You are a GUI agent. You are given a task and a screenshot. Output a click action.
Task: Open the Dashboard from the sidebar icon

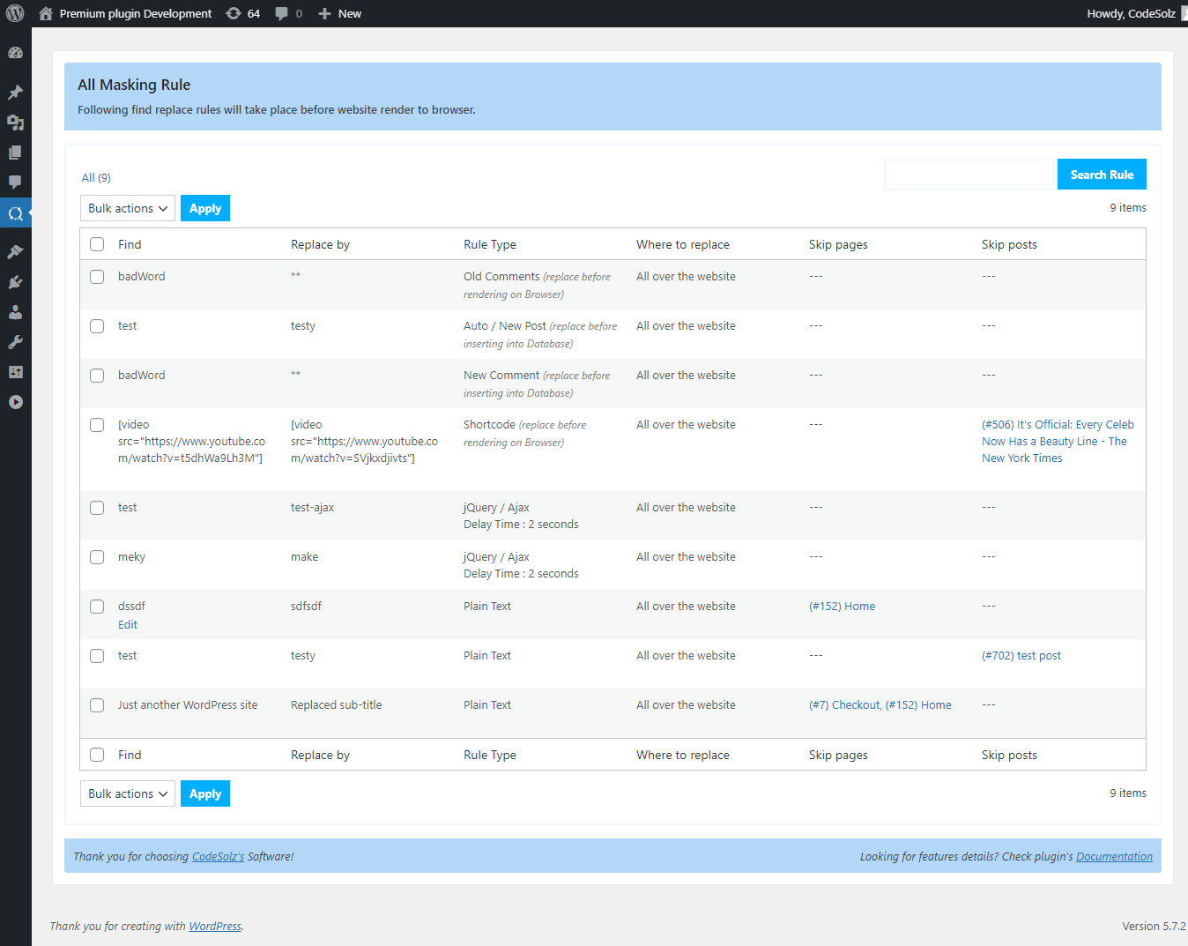[15, 53]
